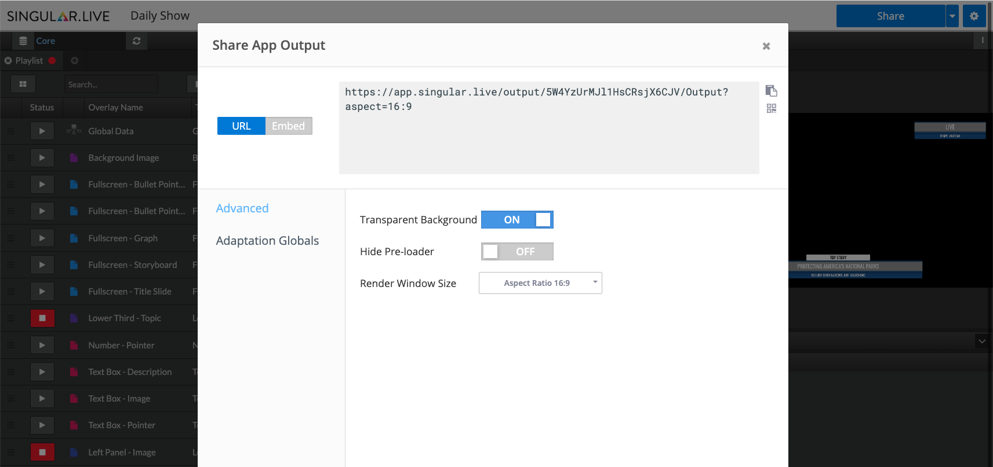Play the Text Box - Pointer overlay
Image resolution: width=993 pixels, height=467 pixels.
(42, 425)
